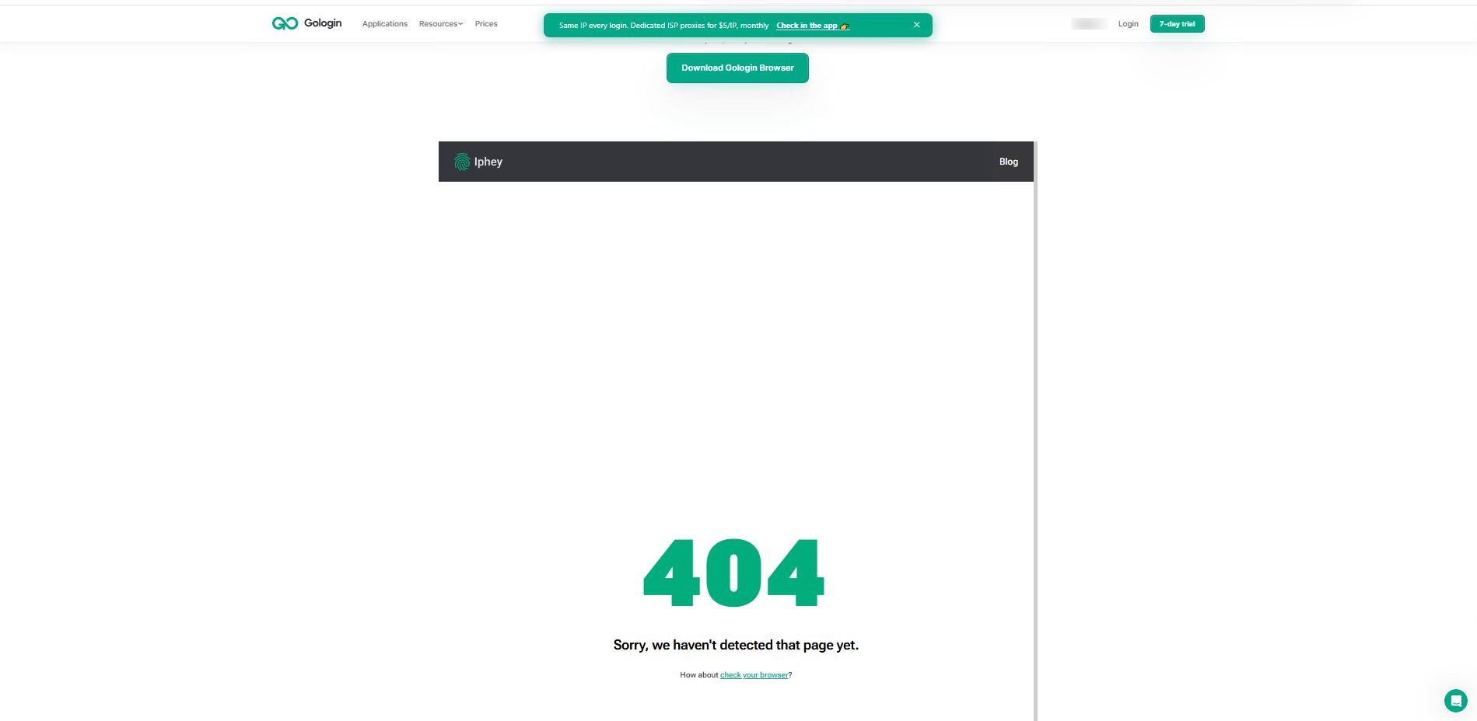
Task: Click the 'Iphey' brand name text
Action: [x=488, y=162]
